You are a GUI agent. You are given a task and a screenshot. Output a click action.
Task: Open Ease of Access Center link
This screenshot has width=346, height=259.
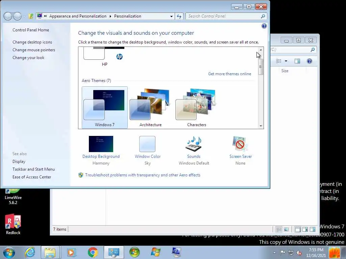coord(32,177)
